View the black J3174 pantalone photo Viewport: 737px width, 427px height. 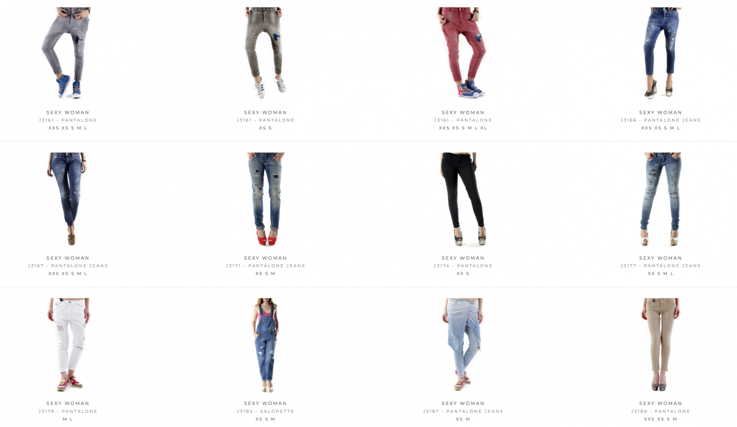point(463,199)
